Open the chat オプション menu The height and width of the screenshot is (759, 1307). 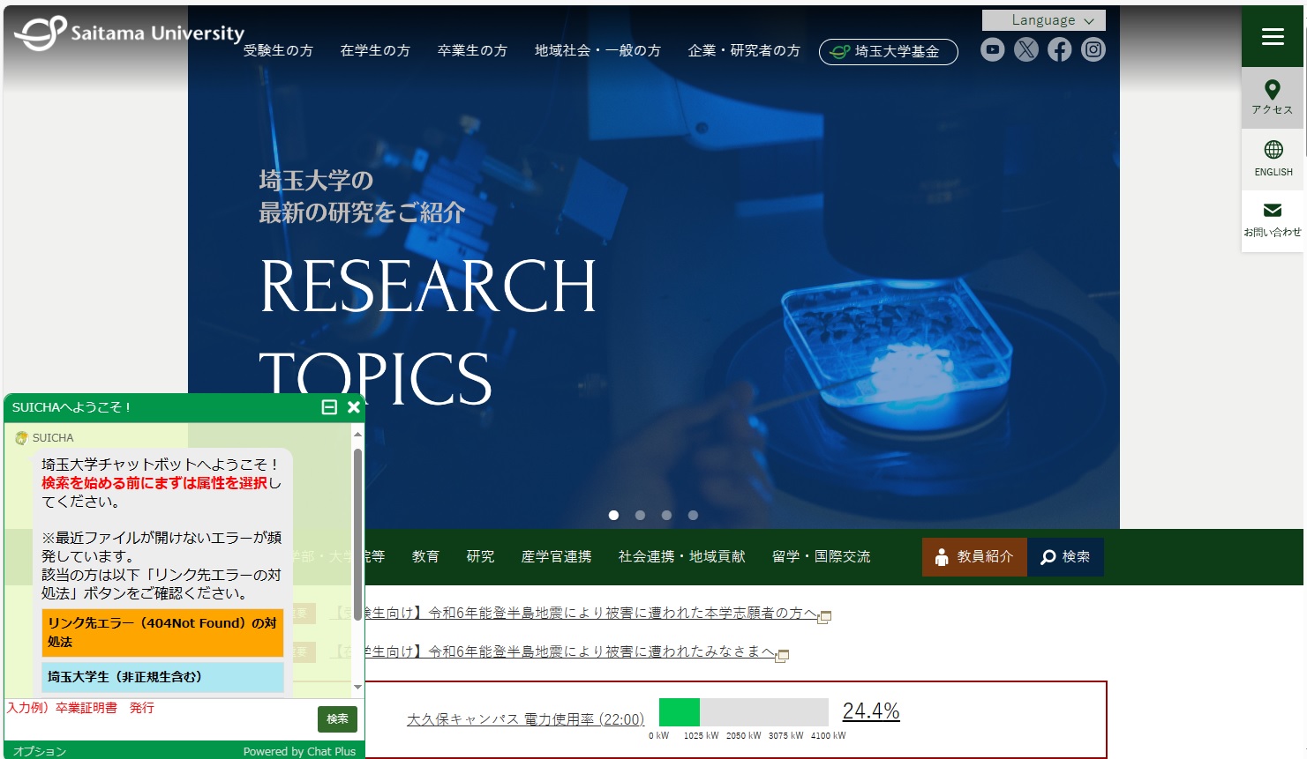[40, 751]
